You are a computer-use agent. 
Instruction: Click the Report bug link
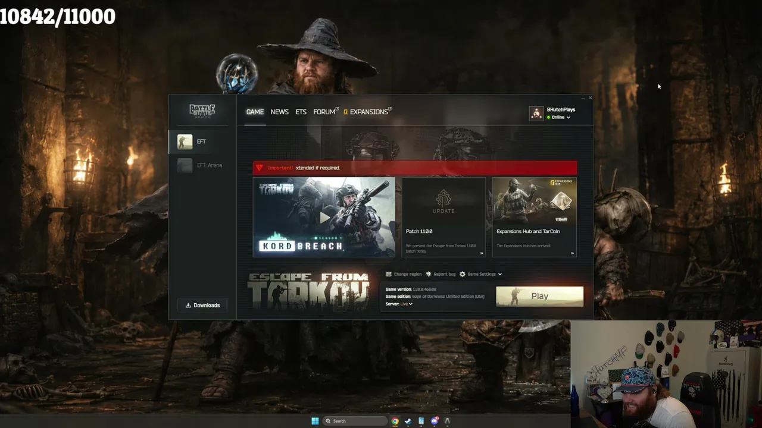click(445, 274)
